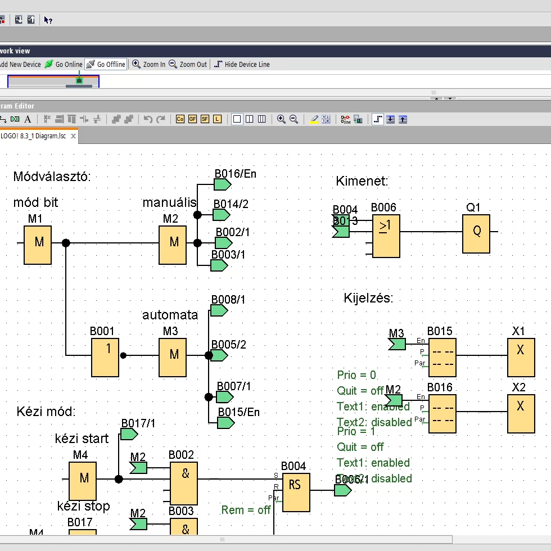This screenshot has width=551, height=551.
Task: Expand panel with the down arrow splitter
Action: [x=449, y=98]
